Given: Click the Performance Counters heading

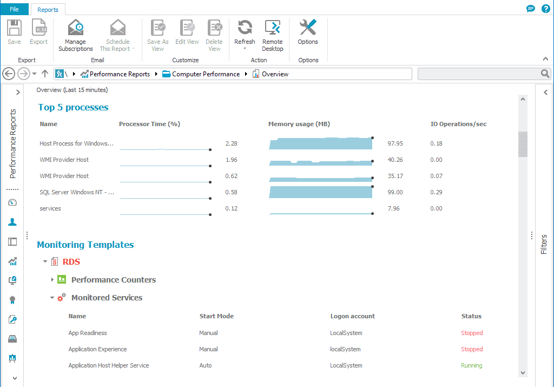Looking at the screenshot, I should [x=114, y=279].
